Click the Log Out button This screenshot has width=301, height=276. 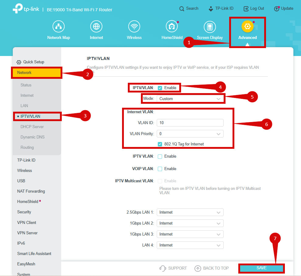point(254,9)
